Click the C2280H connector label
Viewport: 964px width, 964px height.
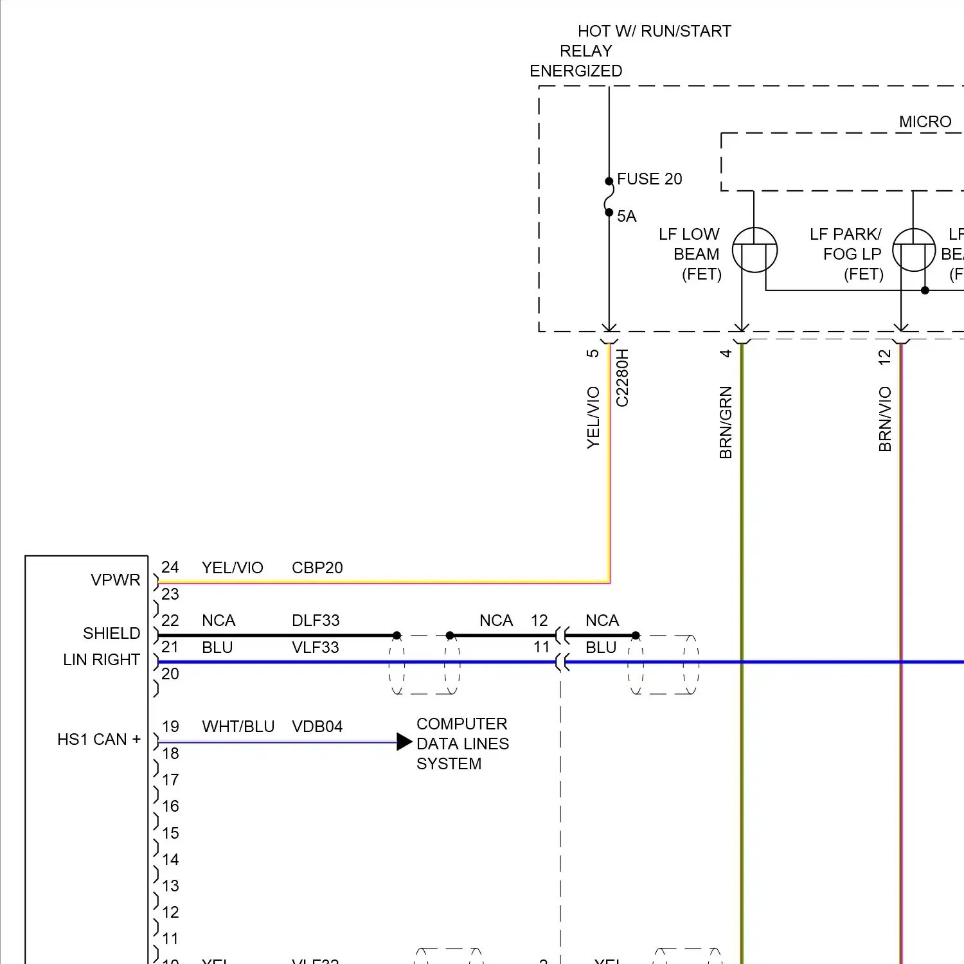click(622, 378)
